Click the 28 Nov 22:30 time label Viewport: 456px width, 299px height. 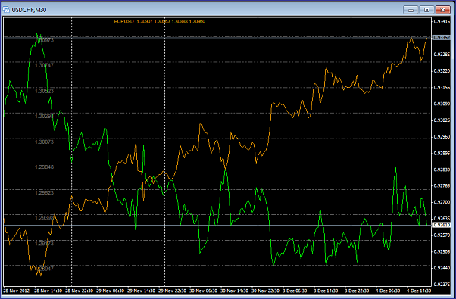tap(79, 291)
